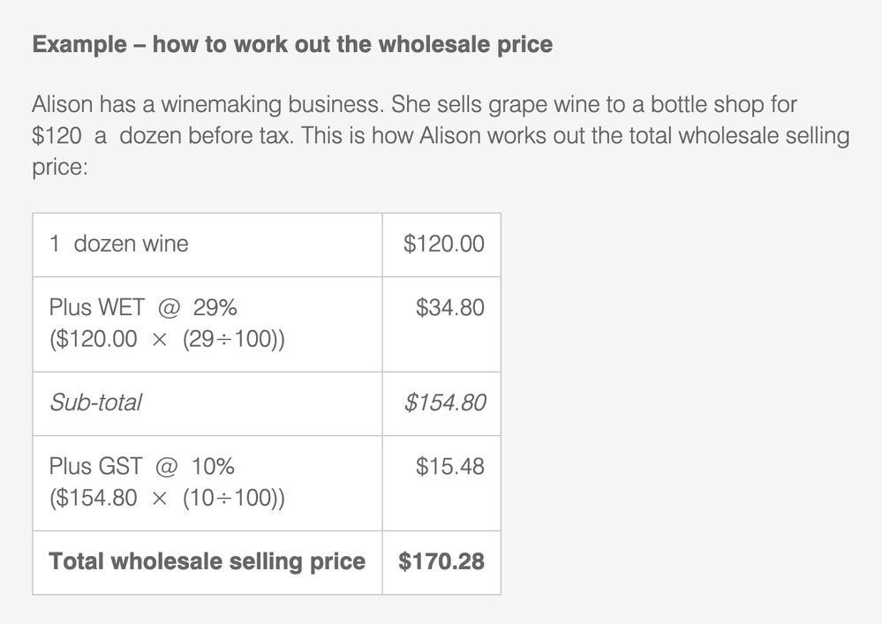Click the $120.00 amount in the table

[x=444, y=244]
